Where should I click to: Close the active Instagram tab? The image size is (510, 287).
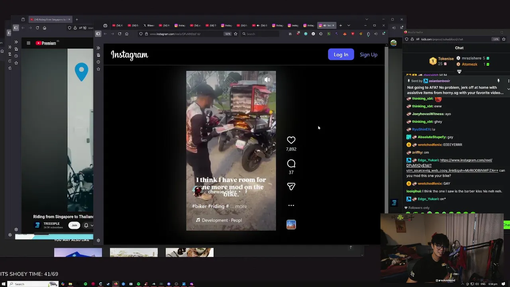pos(333,26)
